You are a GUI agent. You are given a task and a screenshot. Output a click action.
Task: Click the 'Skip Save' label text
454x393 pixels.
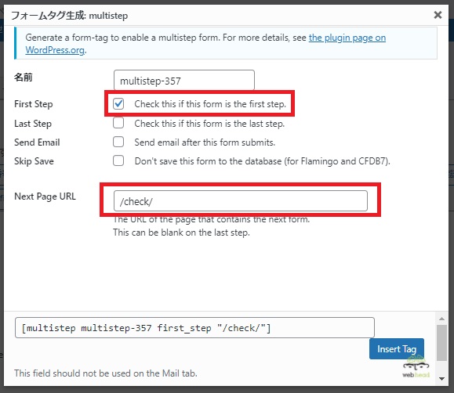[x=34, y=161]
